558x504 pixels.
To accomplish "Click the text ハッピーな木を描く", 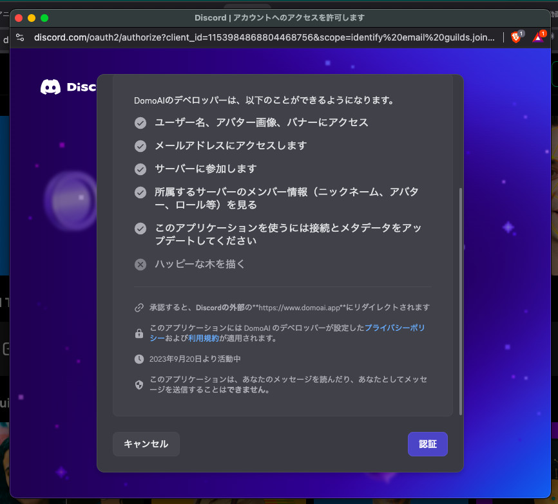I will [x=200, y=264].
